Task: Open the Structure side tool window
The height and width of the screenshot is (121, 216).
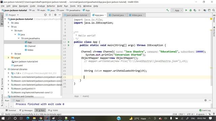Action: (x=2, y=100)
